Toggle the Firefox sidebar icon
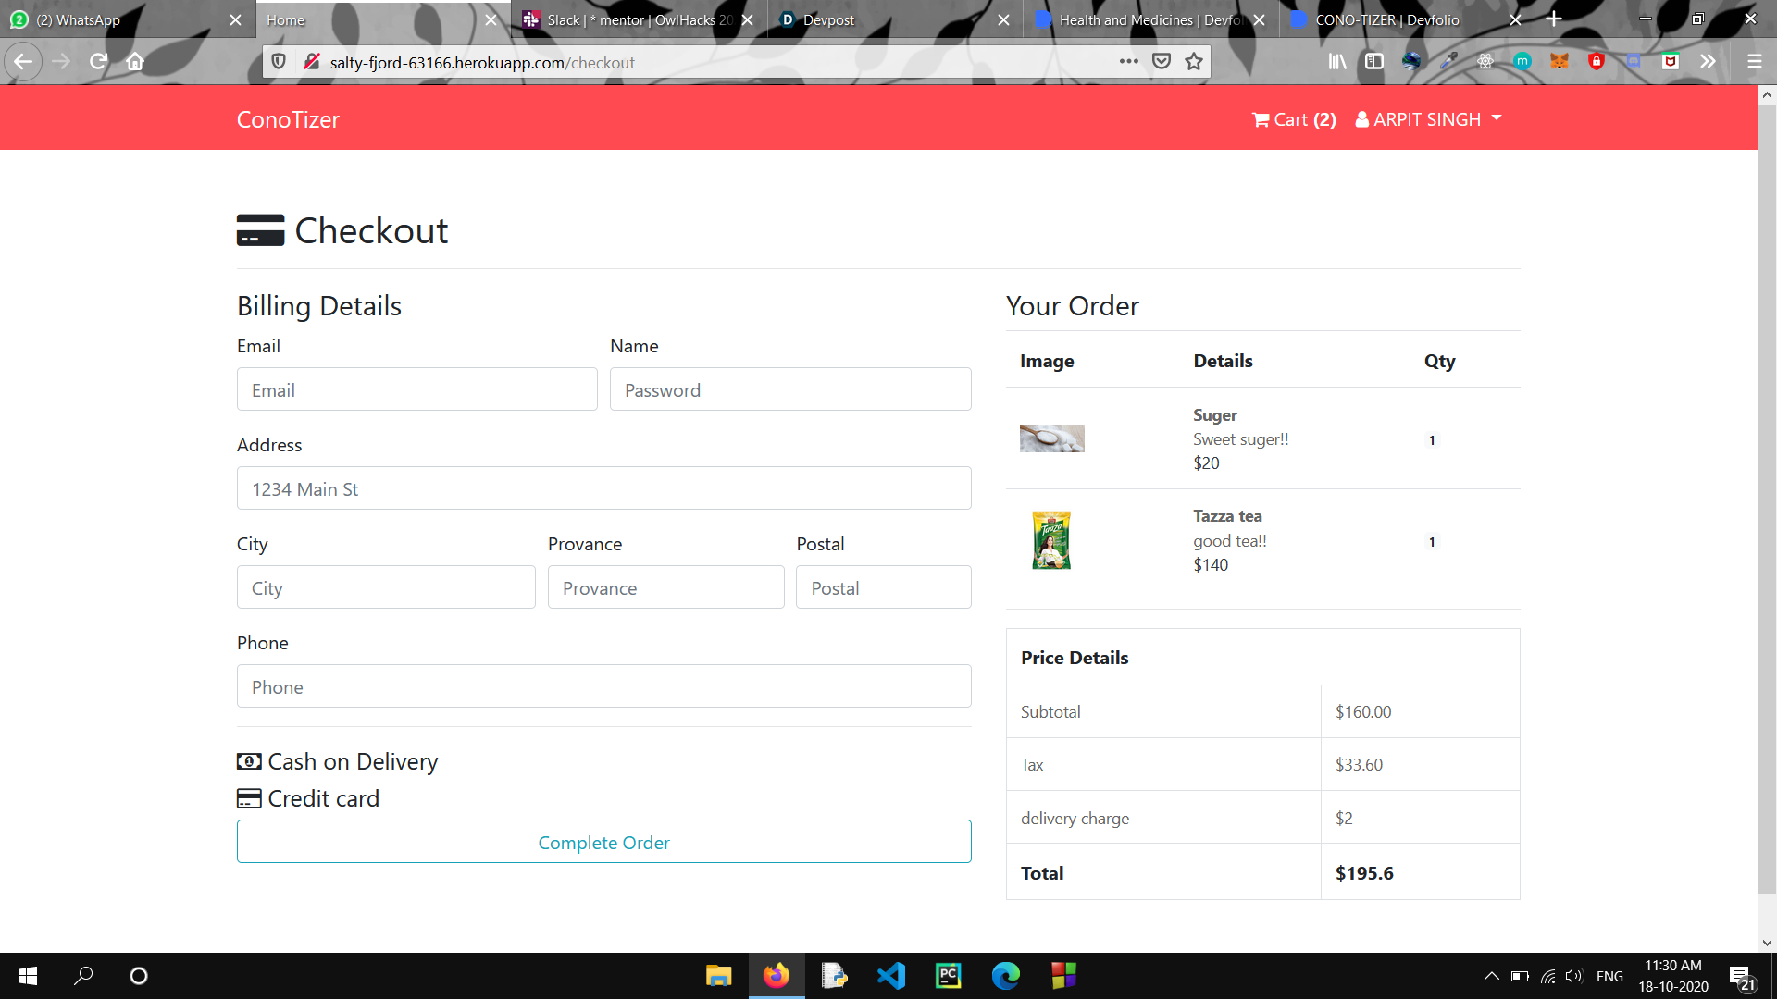Viewport: 1777px width, 999px height. pos(1374,62)
